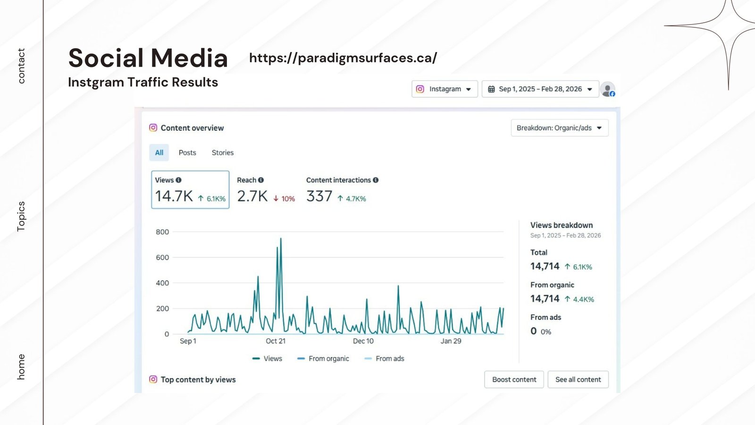
Task: Click the info icon next to Views
Action: point(178,180)
